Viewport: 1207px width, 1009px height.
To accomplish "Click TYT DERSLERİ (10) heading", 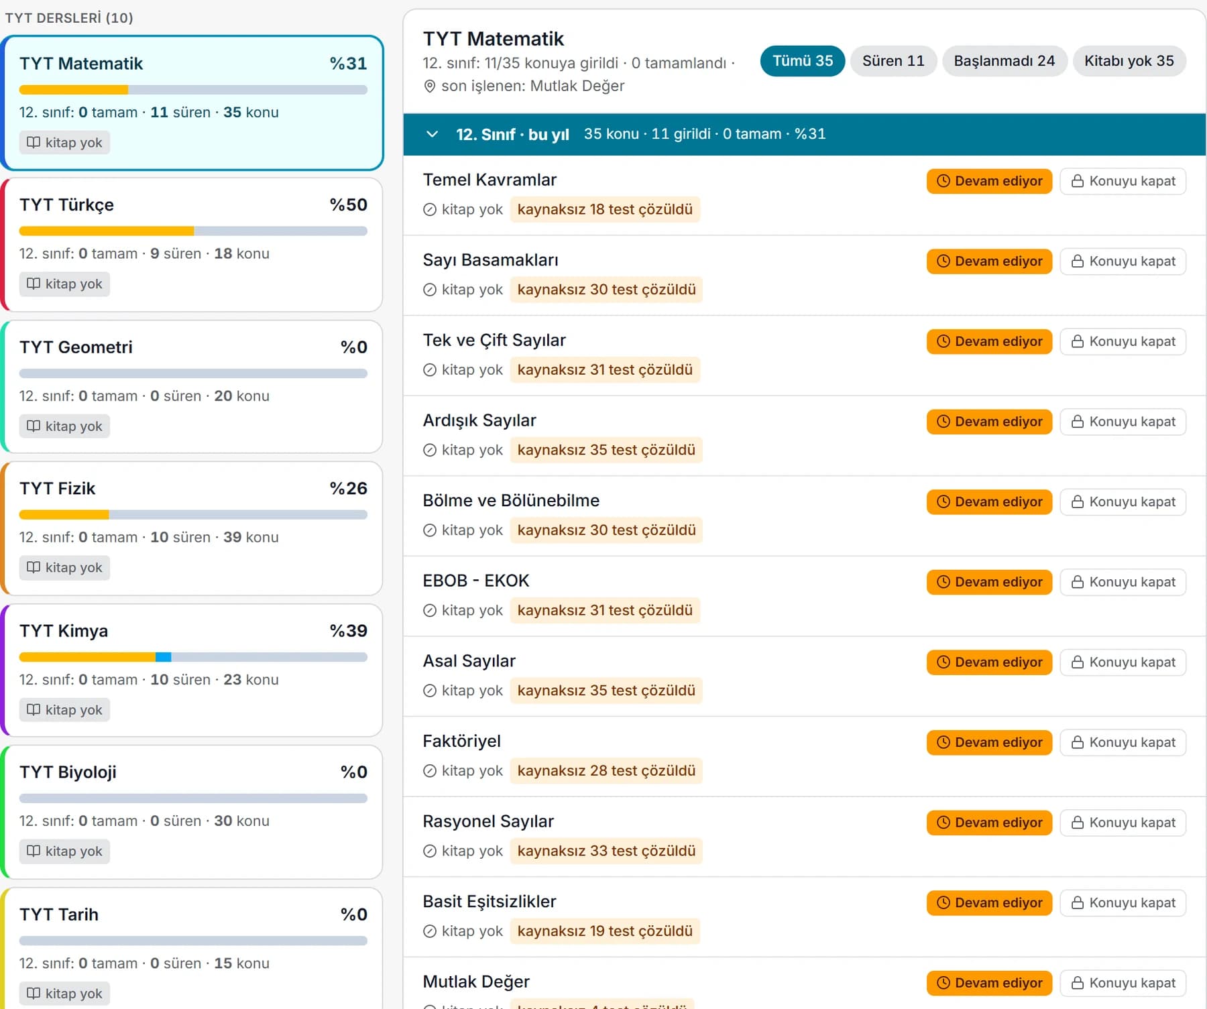I will [69, 18].
